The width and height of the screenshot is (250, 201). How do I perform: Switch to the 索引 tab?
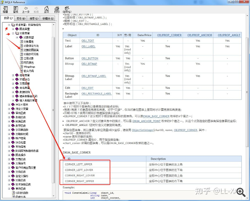click(x=21, y=18)
